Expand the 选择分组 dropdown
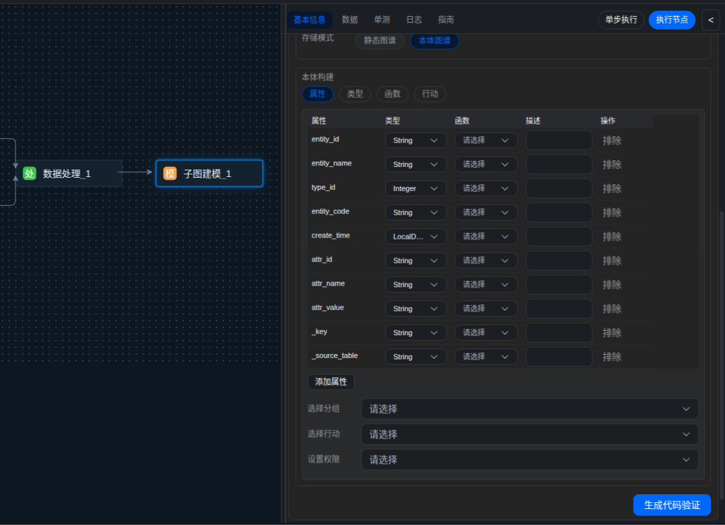 pyautogui.click(x=530, y=409)
